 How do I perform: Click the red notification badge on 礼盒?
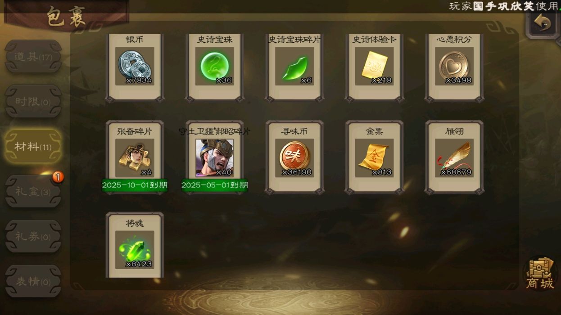pos(58,177)
